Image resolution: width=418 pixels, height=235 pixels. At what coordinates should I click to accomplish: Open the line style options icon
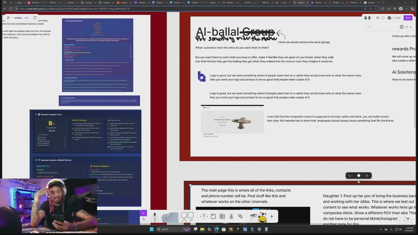coord(366,176)
